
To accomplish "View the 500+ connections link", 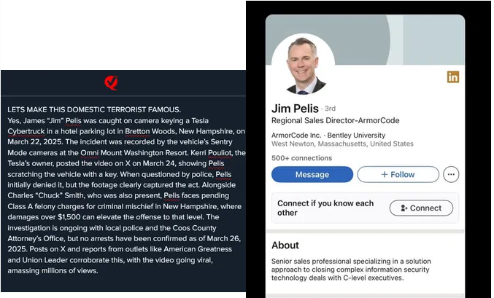I will (302, 158).
